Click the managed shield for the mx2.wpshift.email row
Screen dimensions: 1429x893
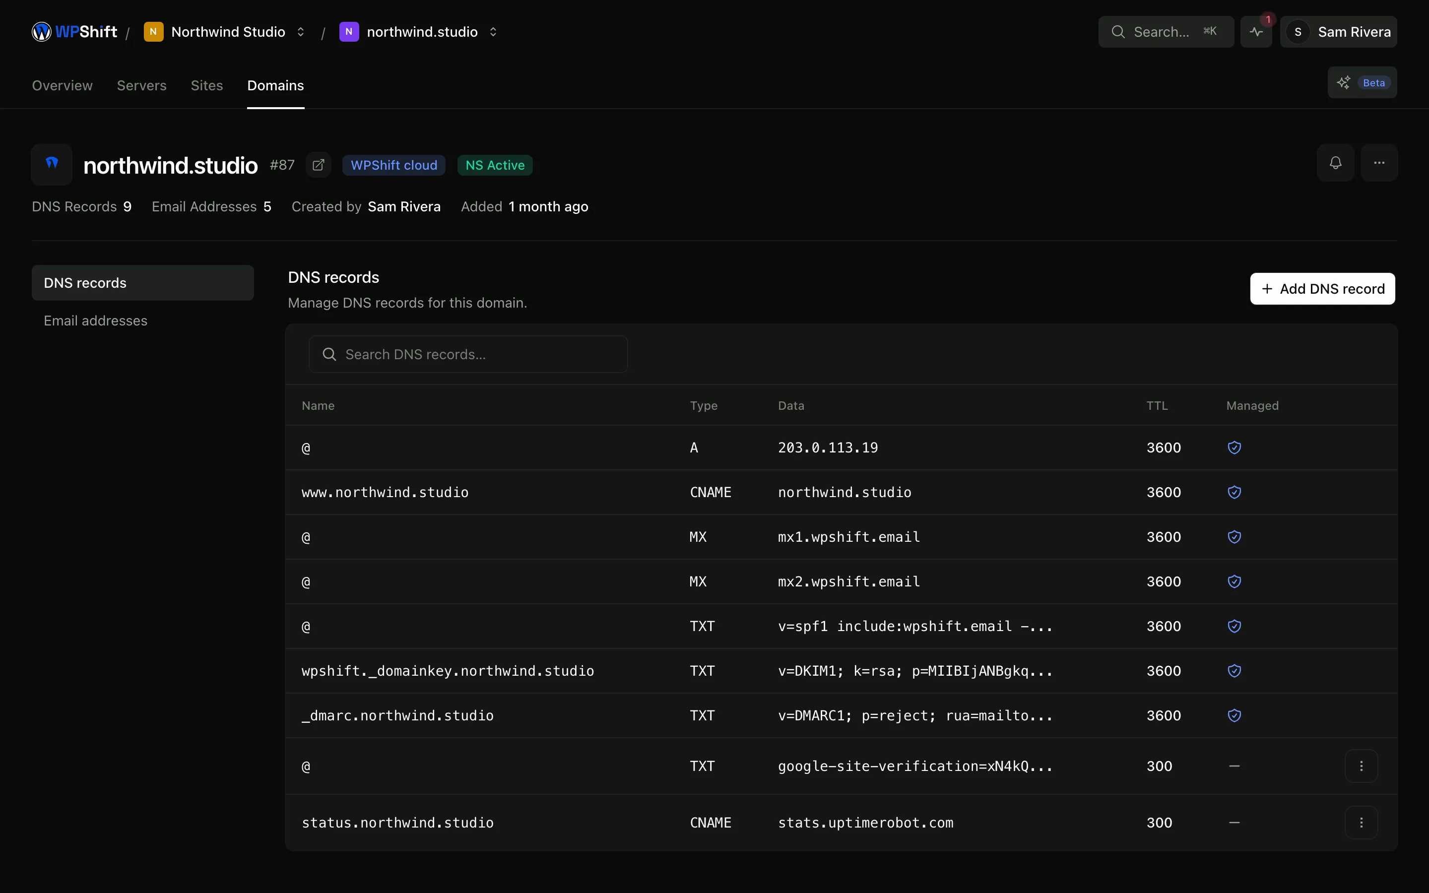coord(1234,582)
